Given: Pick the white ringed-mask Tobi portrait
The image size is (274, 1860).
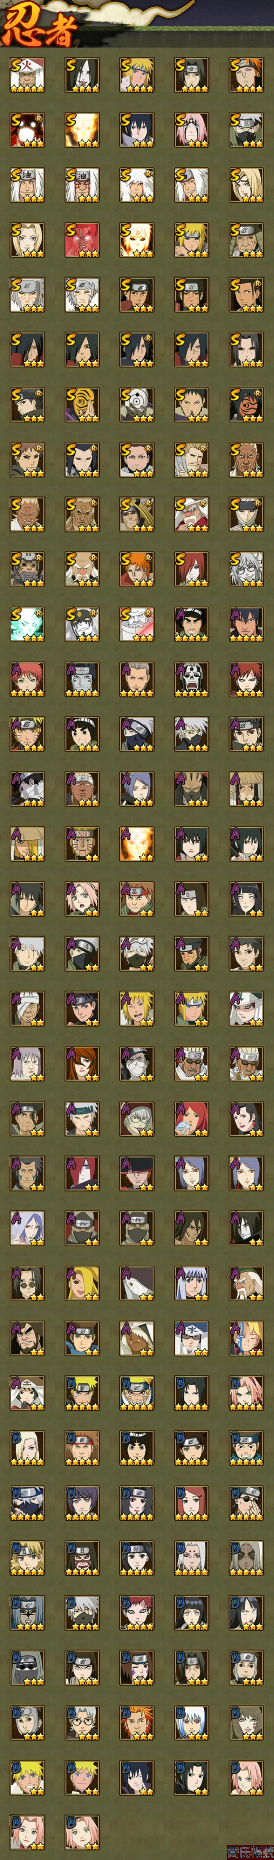Looking at the screenshot, I should click(136, 404).
